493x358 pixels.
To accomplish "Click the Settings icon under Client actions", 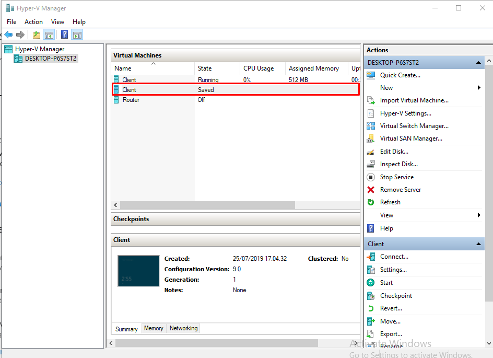I will click(x=371, y=270).
